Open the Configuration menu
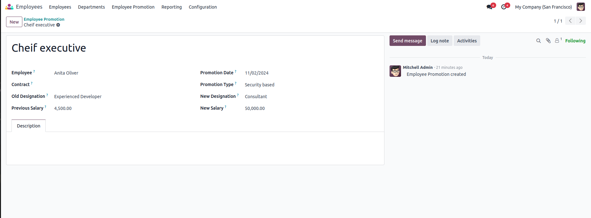This screenshot has height=218, width=591. click(x=203, y=7)
